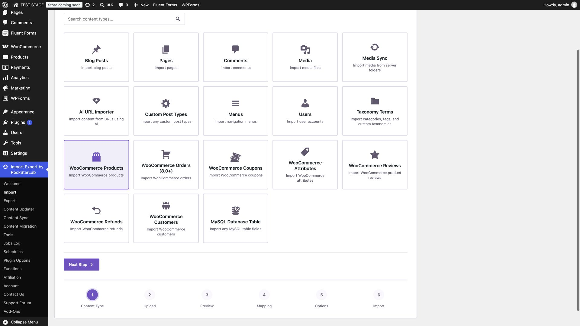Focus the Search content types field
Screen dimensions: 580x326
pos(124,19)
